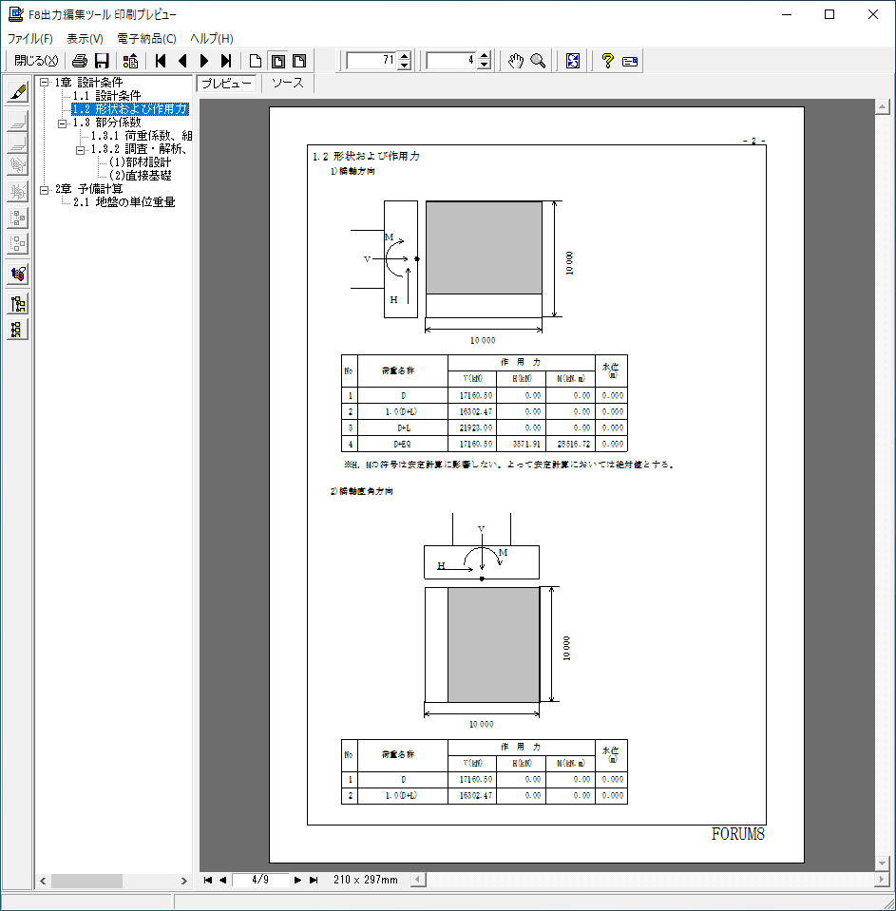Go to last page in bottom bar

point(314,881)
